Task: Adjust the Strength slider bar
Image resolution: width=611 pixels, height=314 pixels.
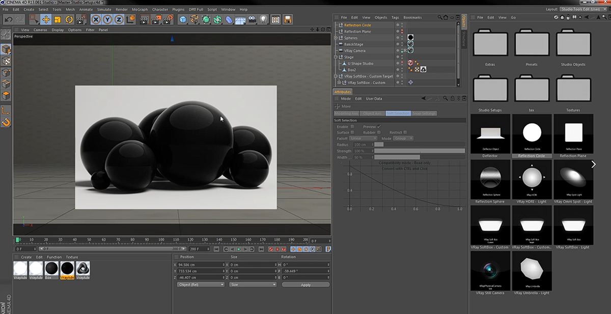Action: [420, 151]
